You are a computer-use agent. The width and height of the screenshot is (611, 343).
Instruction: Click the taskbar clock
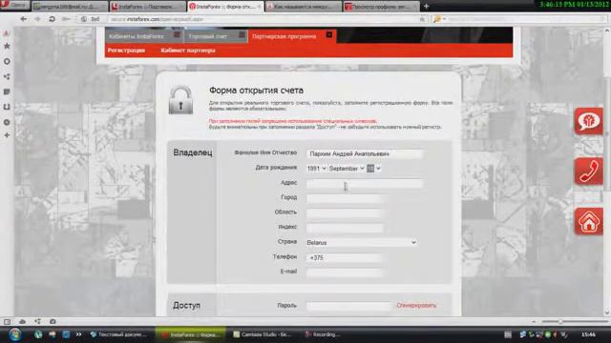point(588,334)
